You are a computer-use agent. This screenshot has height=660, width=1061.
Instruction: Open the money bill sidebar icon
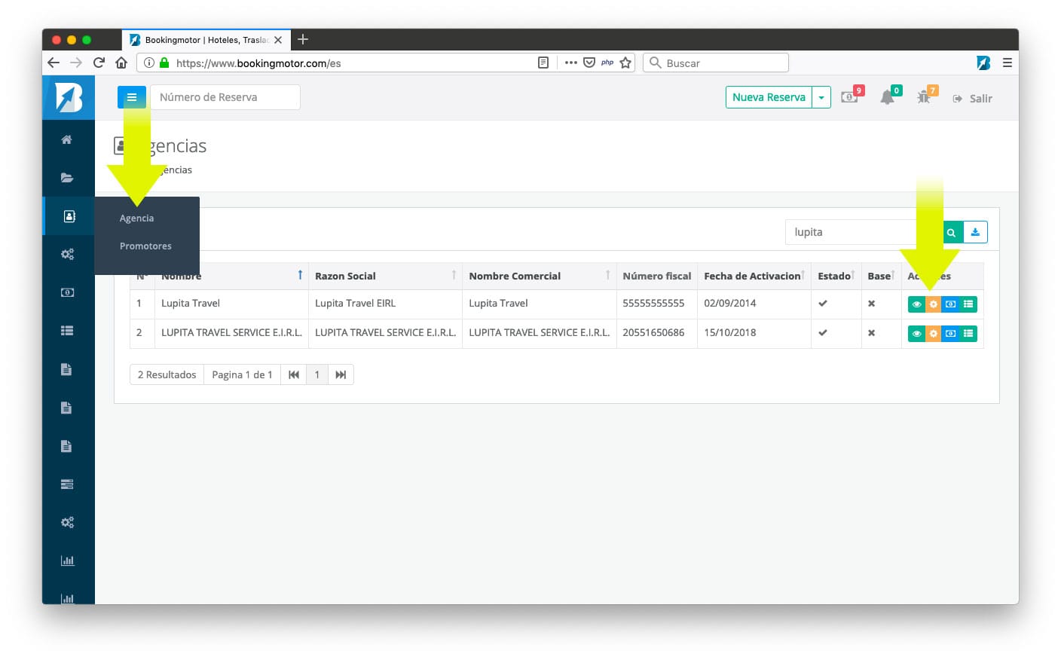click(x=67, y=292)
